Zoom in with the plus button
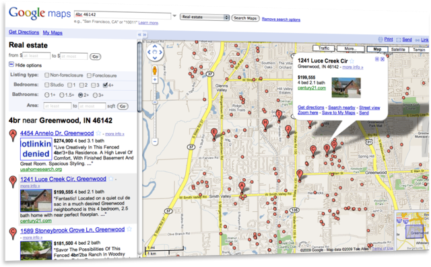The image size is (431, 267). point(155,79)
